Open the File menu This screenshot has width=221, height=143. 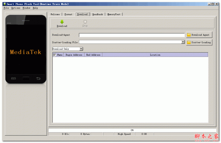6,8
